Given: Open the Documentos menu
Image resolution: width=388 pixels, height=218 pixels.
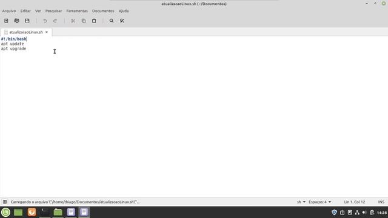Looking at the screenshot, I should tap(103, 11).
